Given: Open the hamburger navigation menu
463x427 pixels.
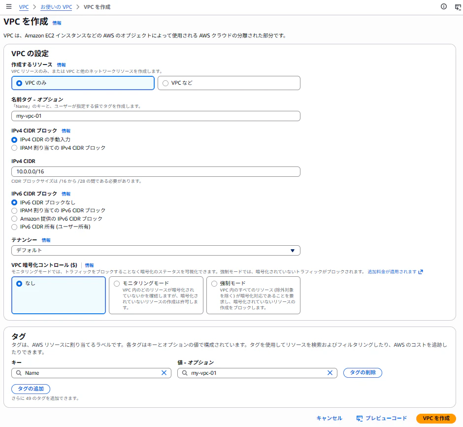Looking at the screenshot, I should click(9, 6).
